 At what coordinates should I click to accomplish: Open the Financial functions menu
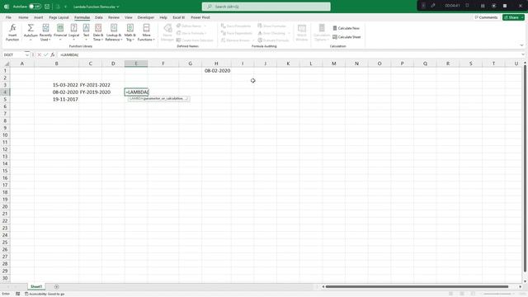click(60, 32)
